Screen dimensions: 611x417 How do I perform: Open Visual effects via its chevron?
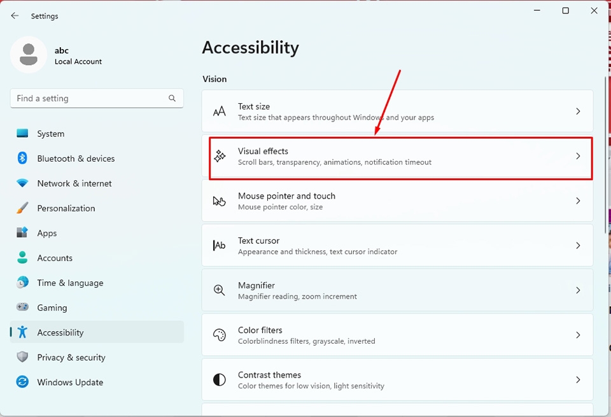coord(578,156)
